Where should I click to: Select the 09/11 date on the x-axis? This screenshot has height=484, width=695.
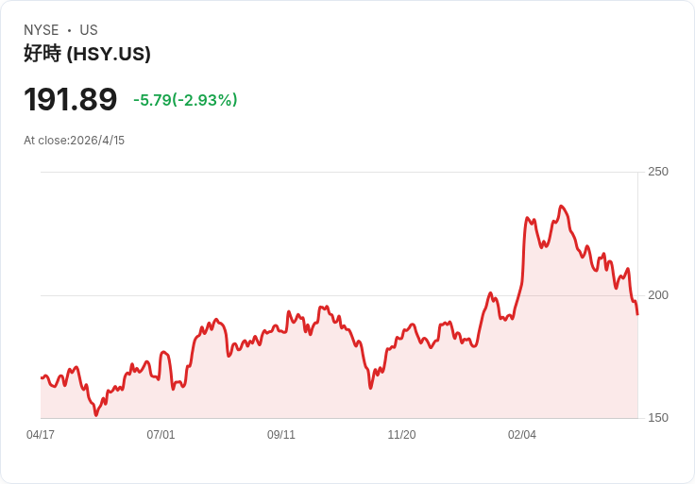click(x=281, y=435)
